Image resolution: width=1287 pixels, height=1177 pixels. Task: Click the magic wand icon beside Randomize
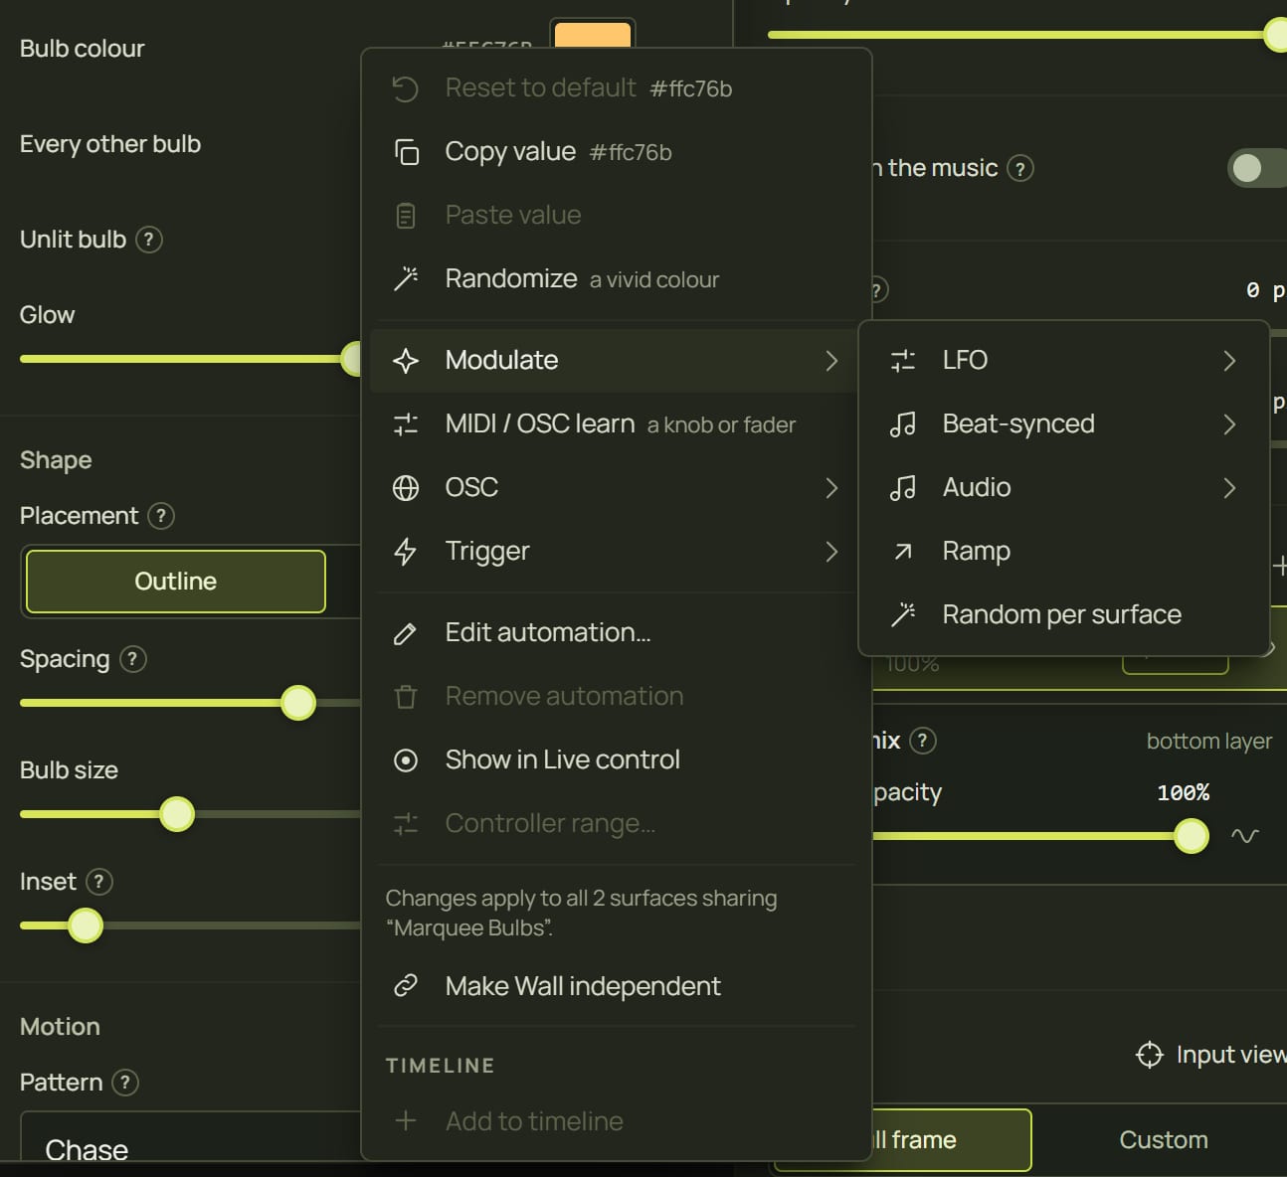pyautogui.click(x=406, y=279)
